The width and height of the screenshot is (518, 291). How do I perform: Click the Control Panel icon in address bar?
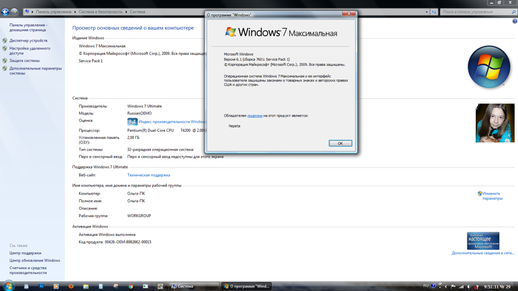(x=27, y=12)
